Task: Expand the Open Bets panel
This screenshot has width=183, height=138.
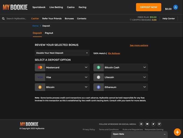Action: point(139,134)
